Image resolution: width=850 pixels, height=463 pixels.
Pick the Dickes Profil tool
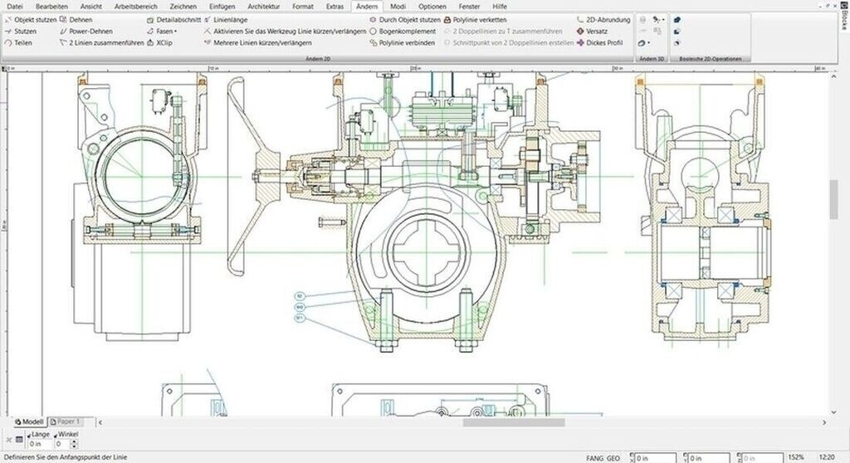[x=604, y=42]
